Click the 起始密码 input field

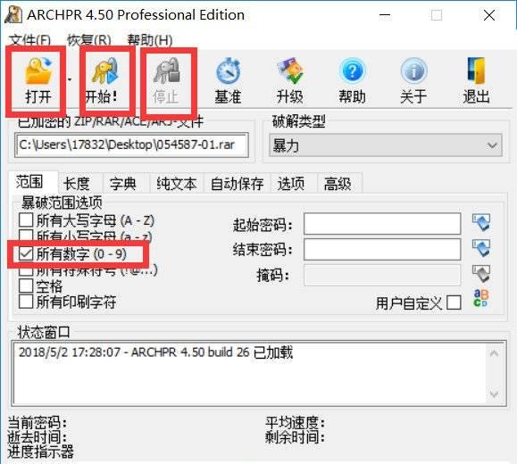tap(382, 223)
